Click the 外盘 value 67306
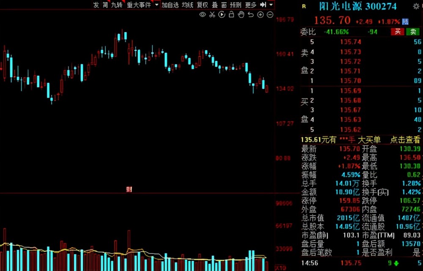 [x=350, y=209]
